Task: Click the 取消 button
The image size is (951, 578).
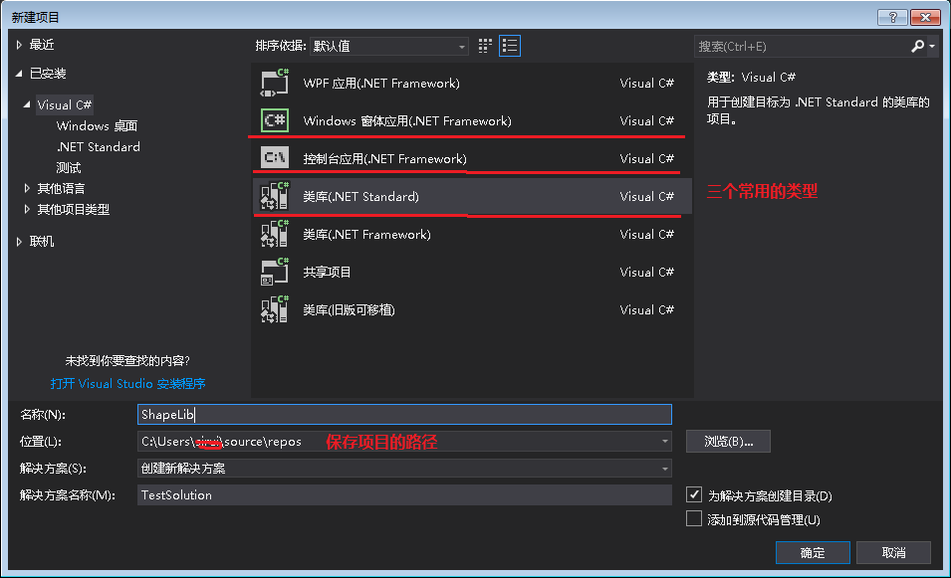Action: [x=893, y=552]
